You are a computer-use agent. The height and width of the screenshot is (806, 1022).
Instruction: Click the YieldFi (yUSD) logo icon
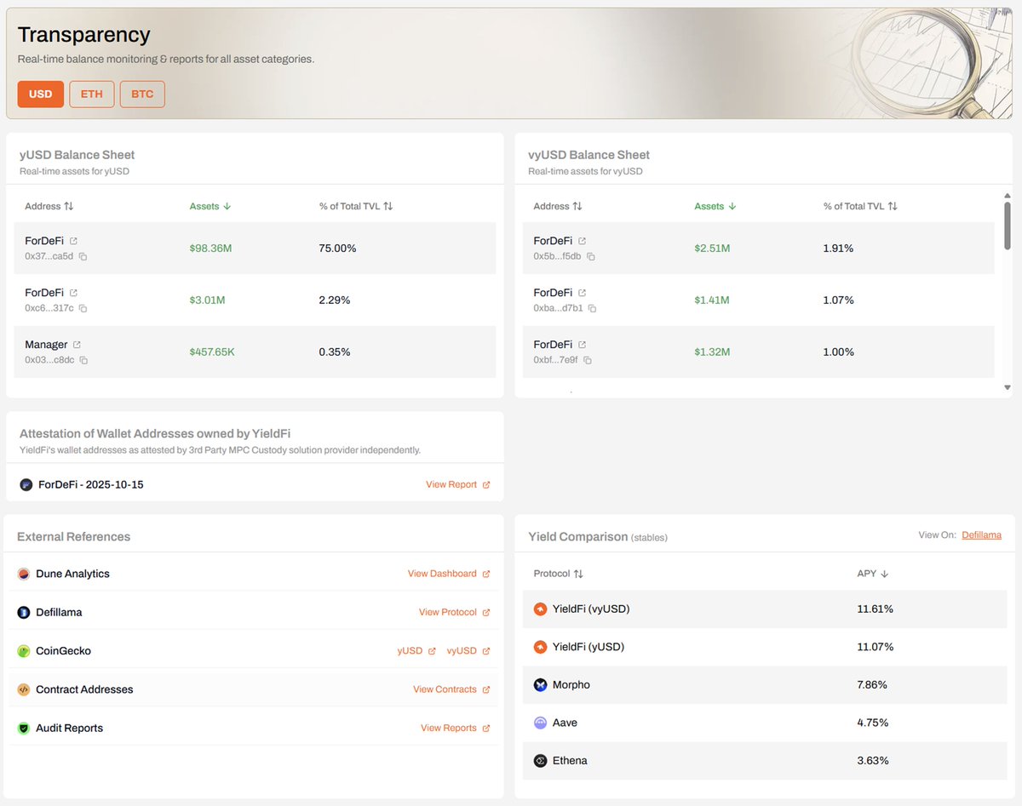tap(540, 647)
